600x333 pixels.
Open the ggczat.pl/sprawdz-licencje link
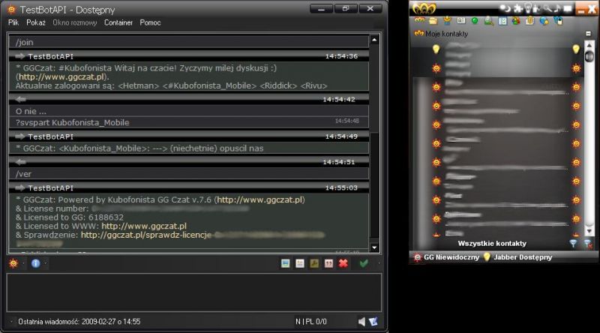pyautogui.click(x=145, y=235)
